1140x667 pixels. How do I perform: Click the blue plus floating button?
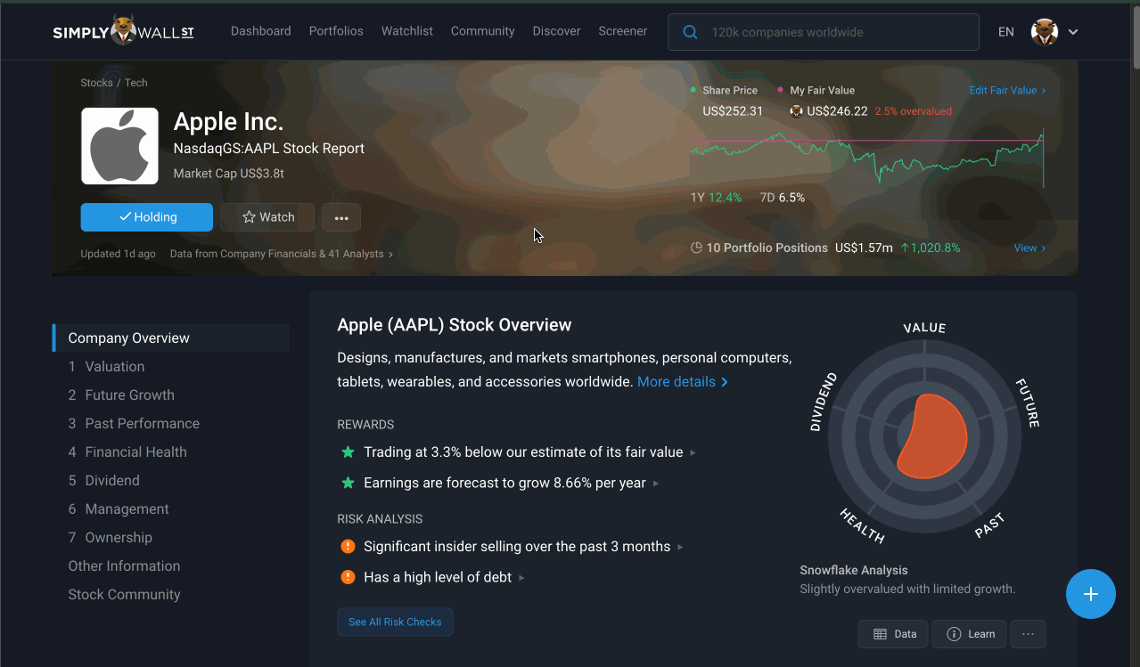[x=1090, y=594]
